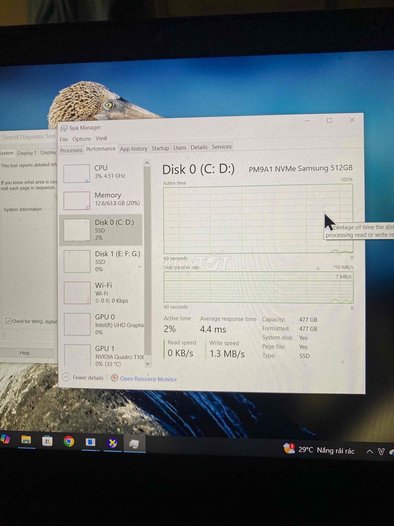
Task: Click the Fewer details label
Action: click(88, 378)
